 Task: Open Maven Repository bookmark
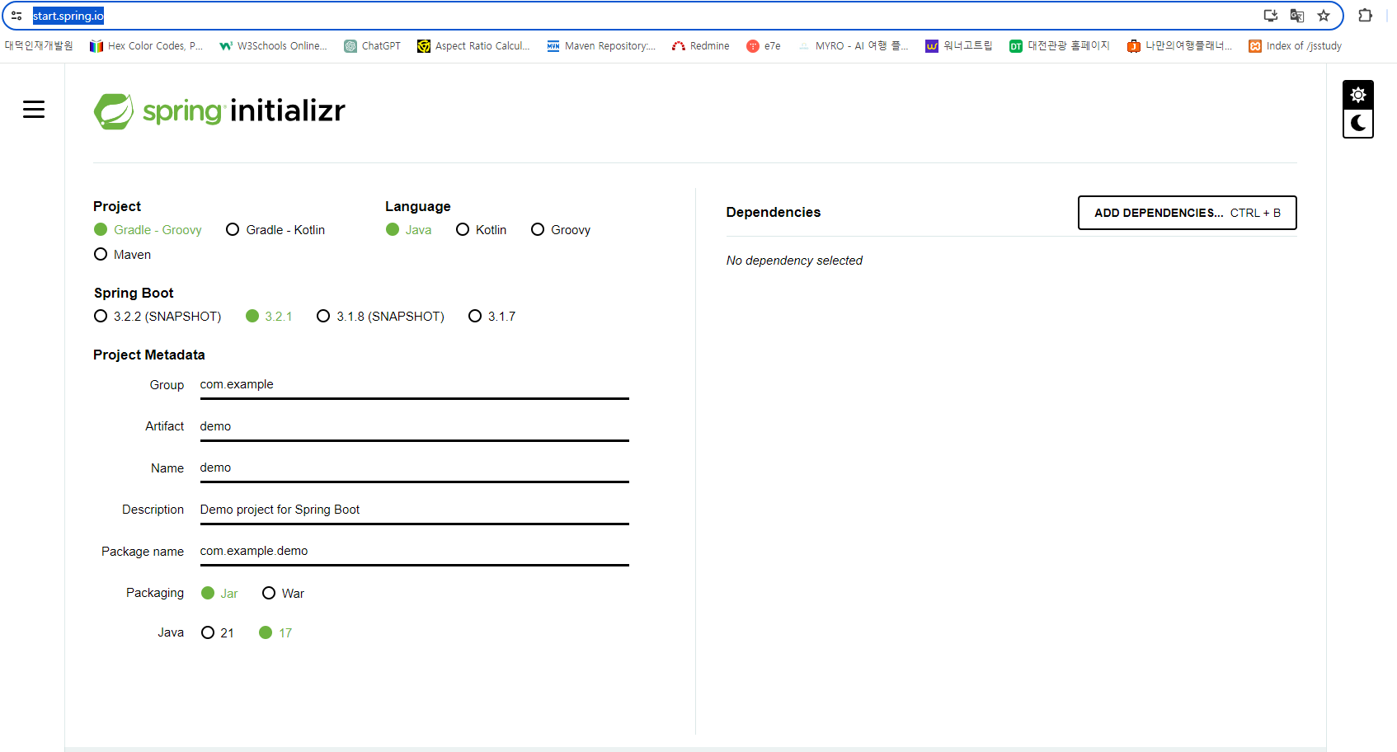click(x=601, y=46)
